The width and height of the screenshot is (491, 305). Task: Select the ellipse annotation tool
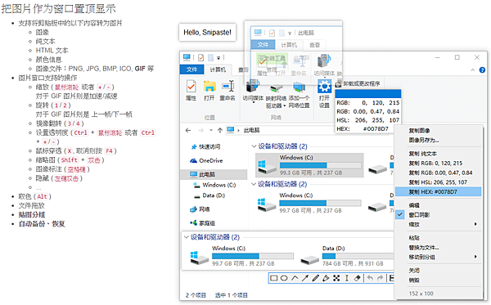pos(284,278)
